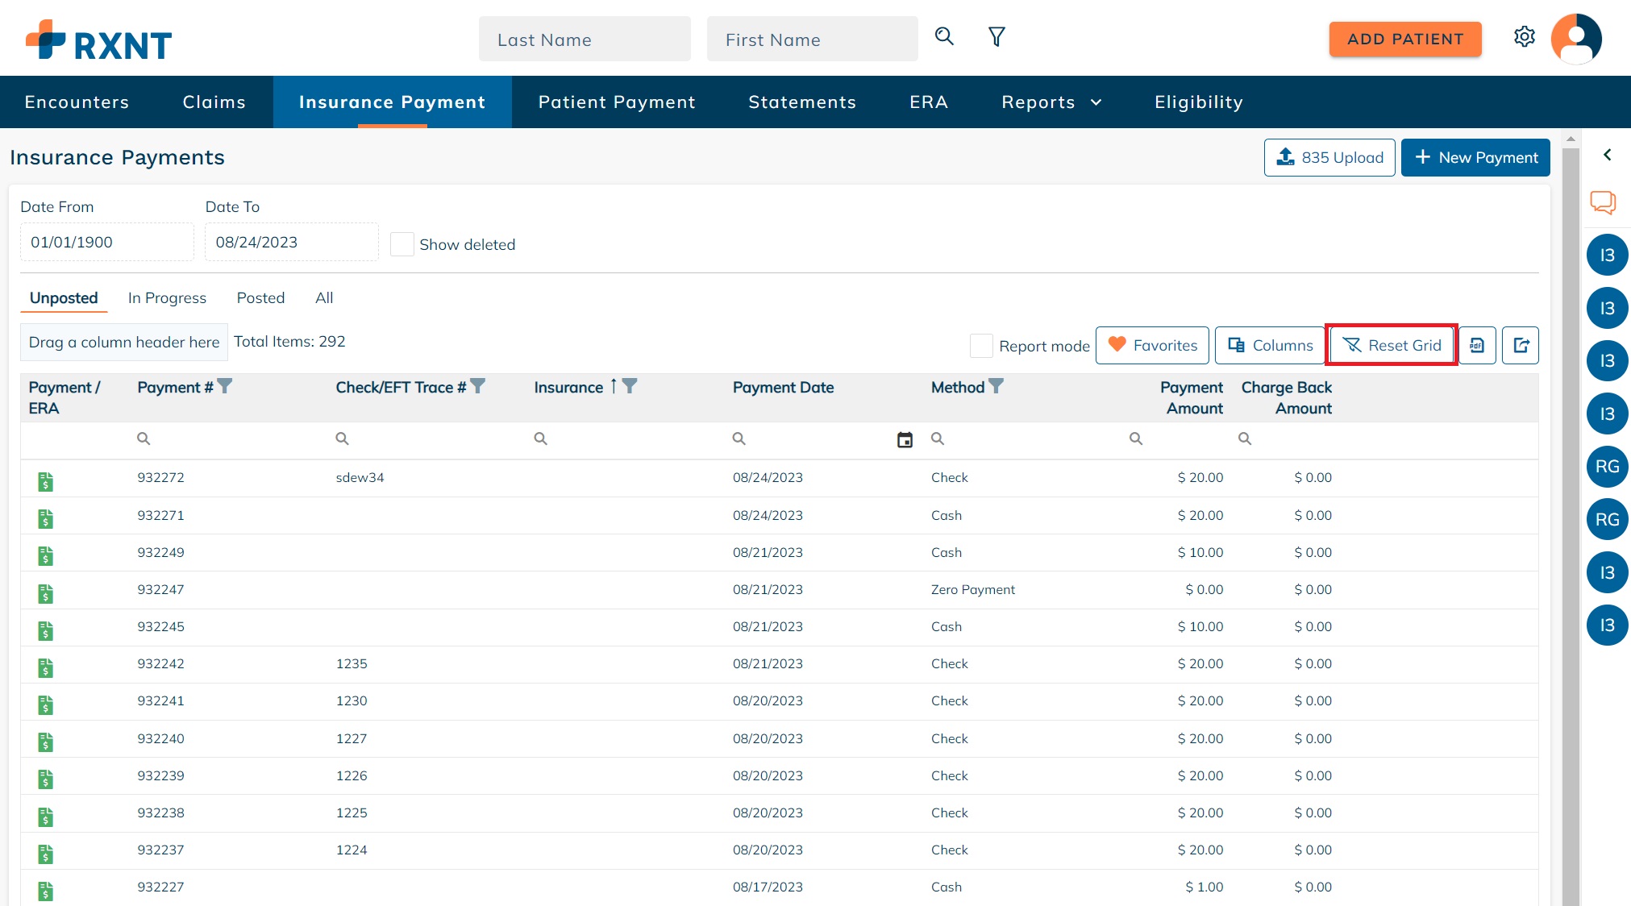This screenshot has height=906, width=1631.
Task: Collapse the right sidebar with chevron arrow
Action: pos(1607,155)
